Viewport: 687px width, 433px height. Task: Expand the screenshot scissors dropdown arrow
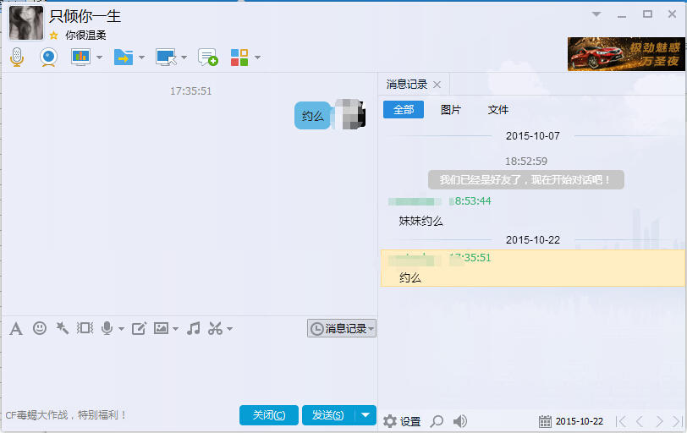point(229,329)
